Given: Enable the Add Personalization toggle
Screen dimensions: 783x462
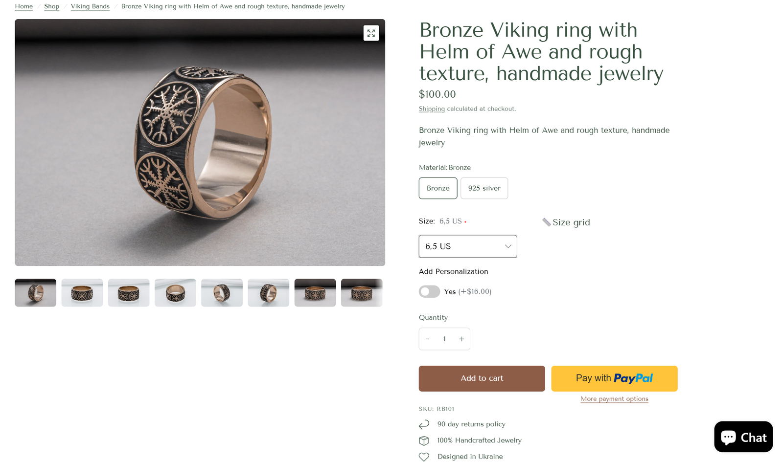Looking at the screenshot, I should 429,292.
